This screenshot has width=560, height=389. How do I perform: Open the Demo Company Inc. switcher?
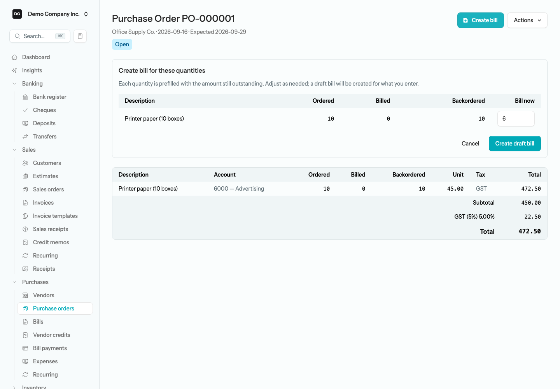coord(51,14)
